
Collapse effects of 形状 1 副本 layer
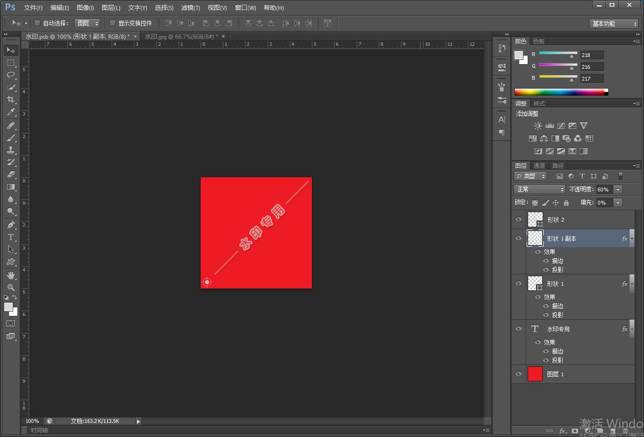(632, 239)
